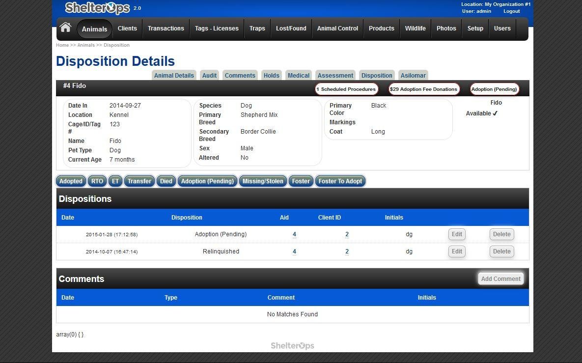Mark the animal as Adopted
The image size is (582, 363).
coord(70,181)
